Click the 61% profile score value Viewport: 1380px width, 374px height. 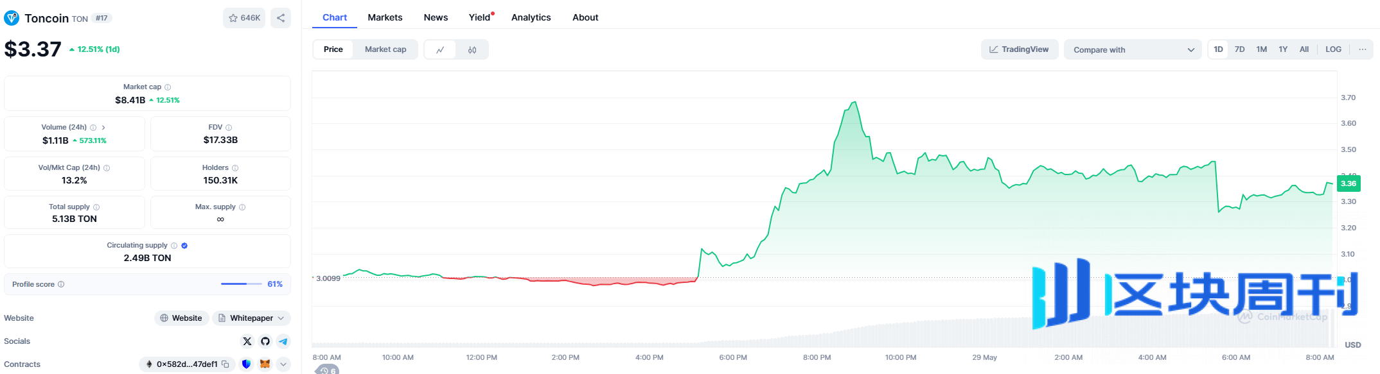click(275, 284)
